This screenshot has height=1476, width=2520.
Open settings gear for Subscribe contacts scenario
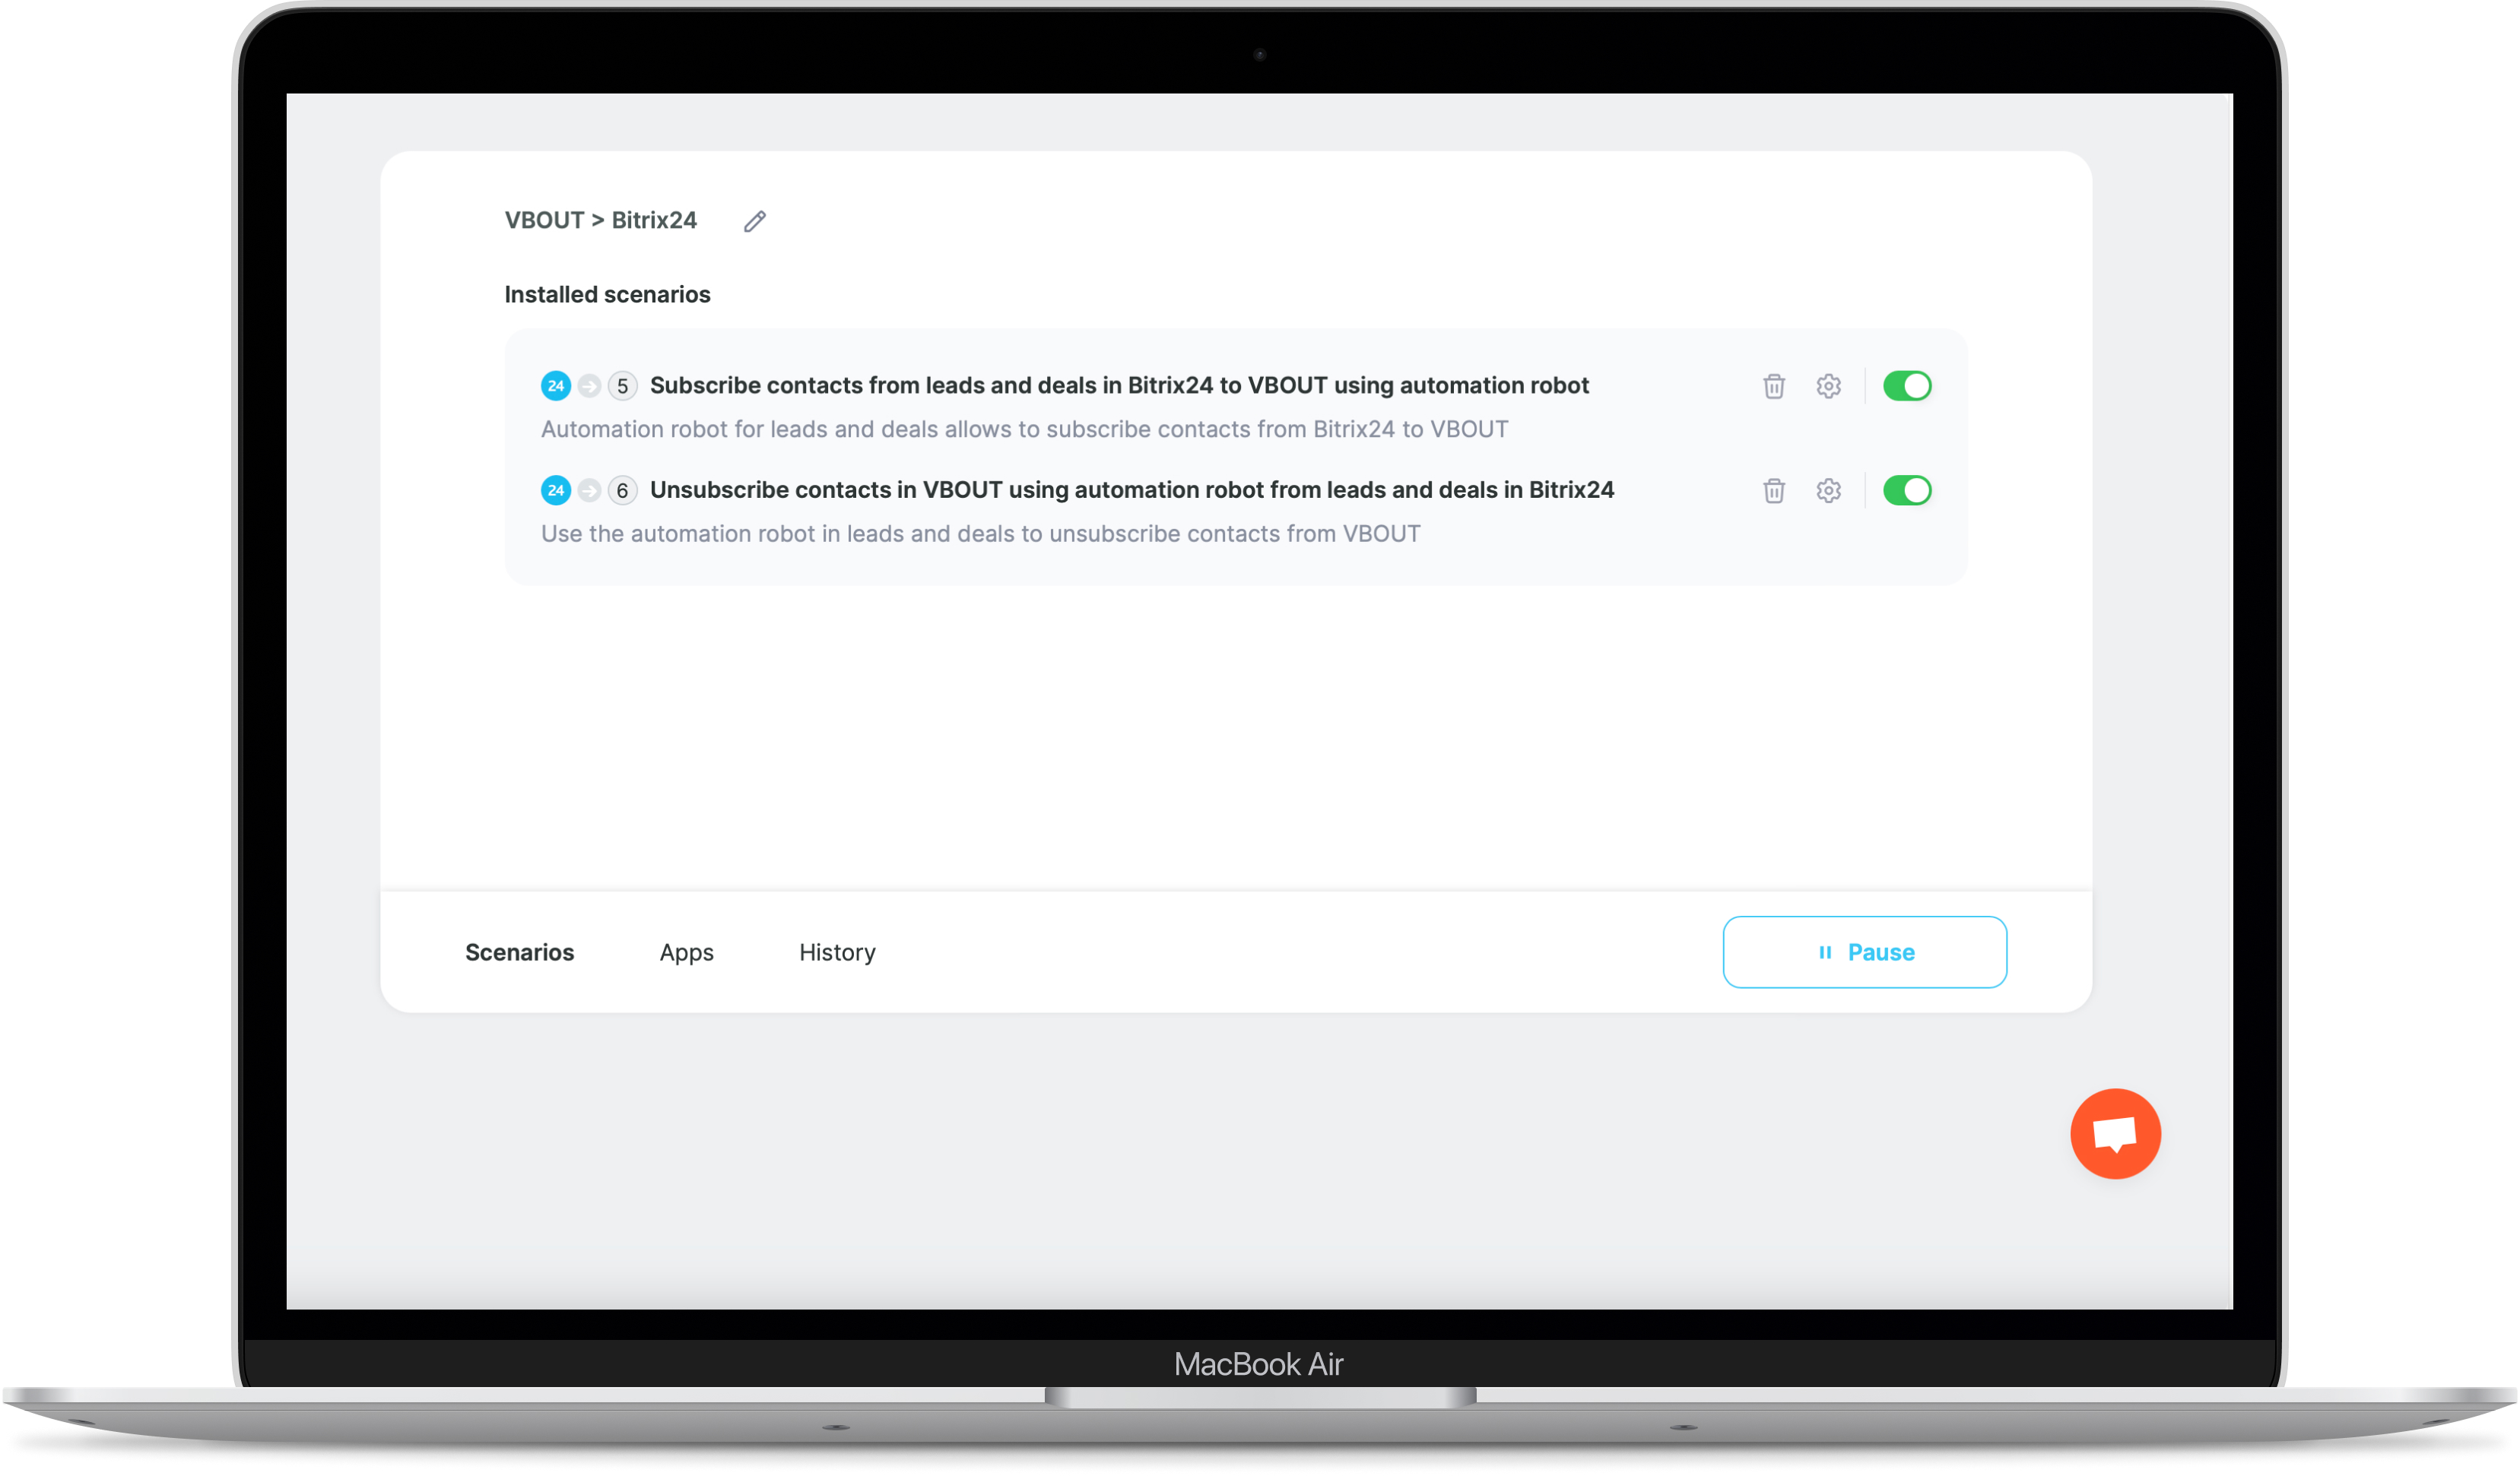pyautogui.click(x=1829, y=386)
